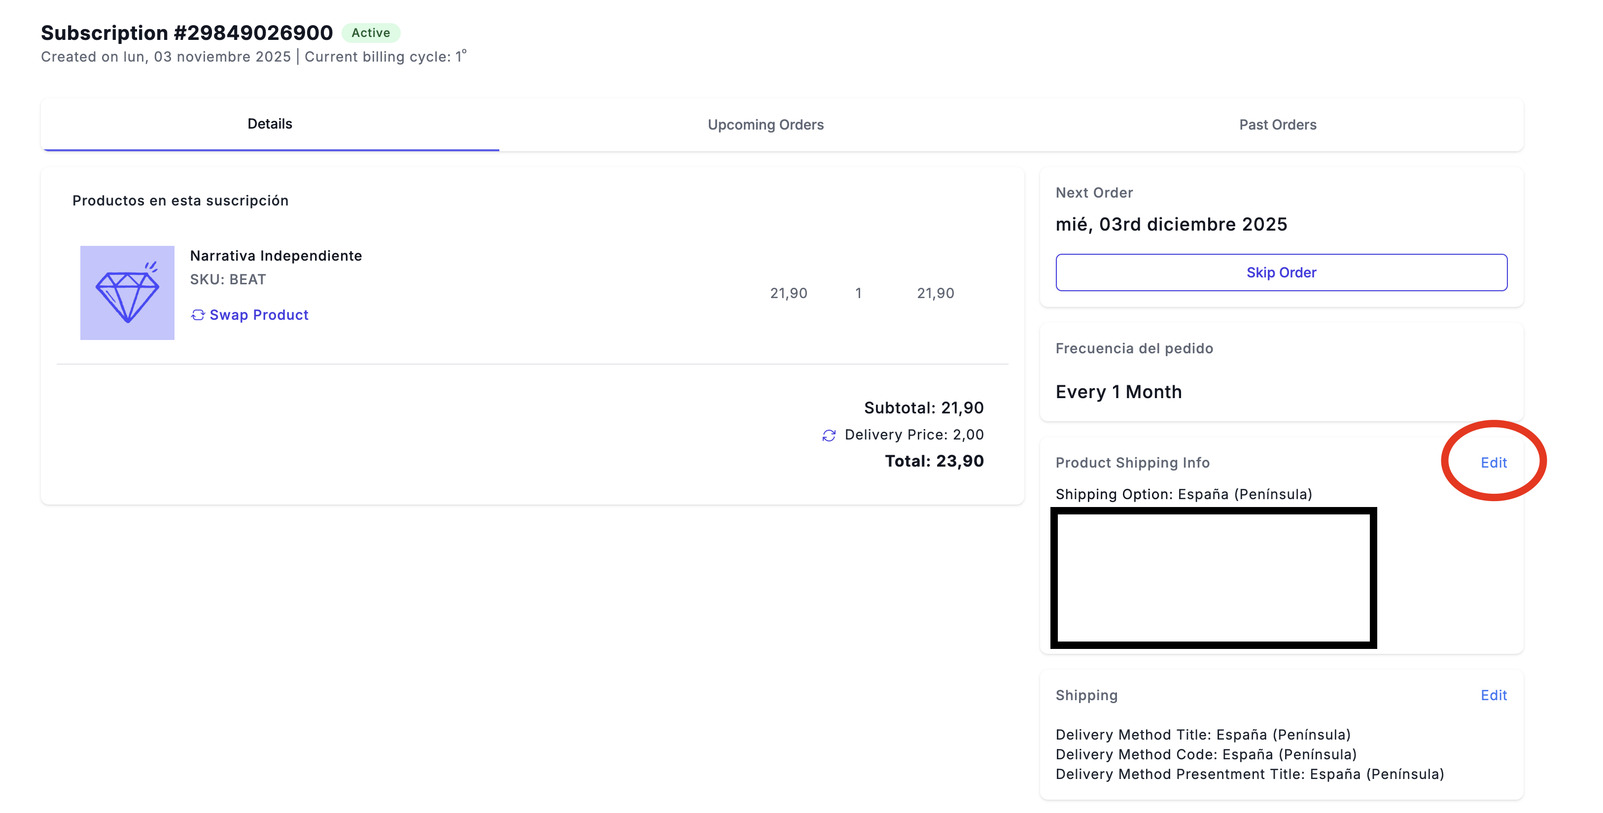Click the Subtotal: 21,90 amount
This screenshot has height=813, width=1603.
pyautogui.click(x=923, y=407)
